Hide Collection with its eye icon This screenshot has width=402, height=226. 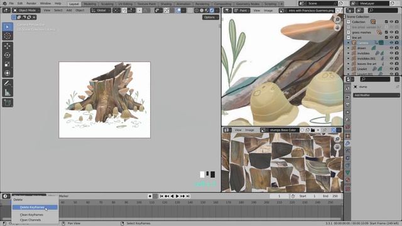tap(391, 22)
